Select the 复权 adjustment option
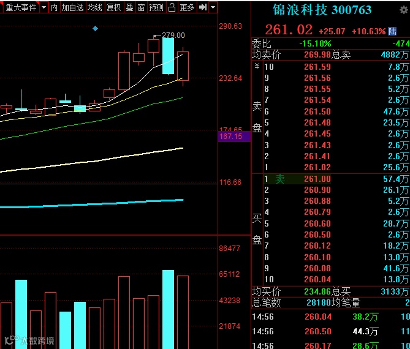410x349 pixels. tap(114, 7)
